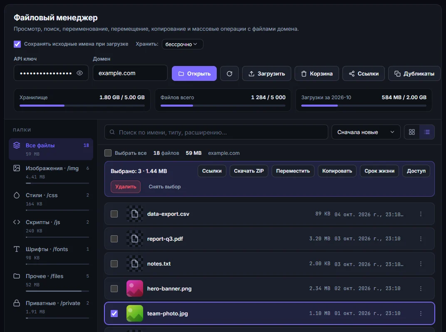
Task: Select the notes.txt checkbox
Action: coord(114,264)
